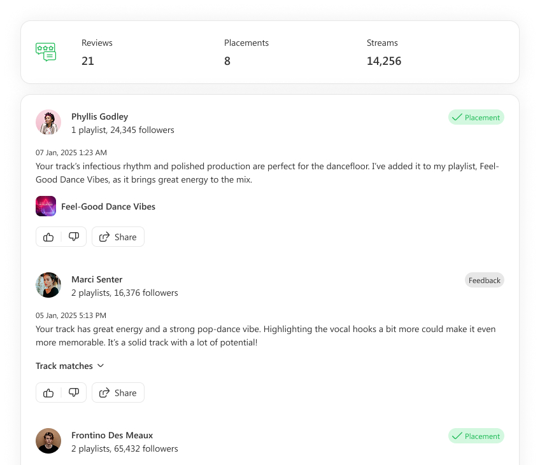View Frontino Des Meaux's avatar
This screenshot has width=540, height=465.
pyautogui.click(x=48, y=441)
